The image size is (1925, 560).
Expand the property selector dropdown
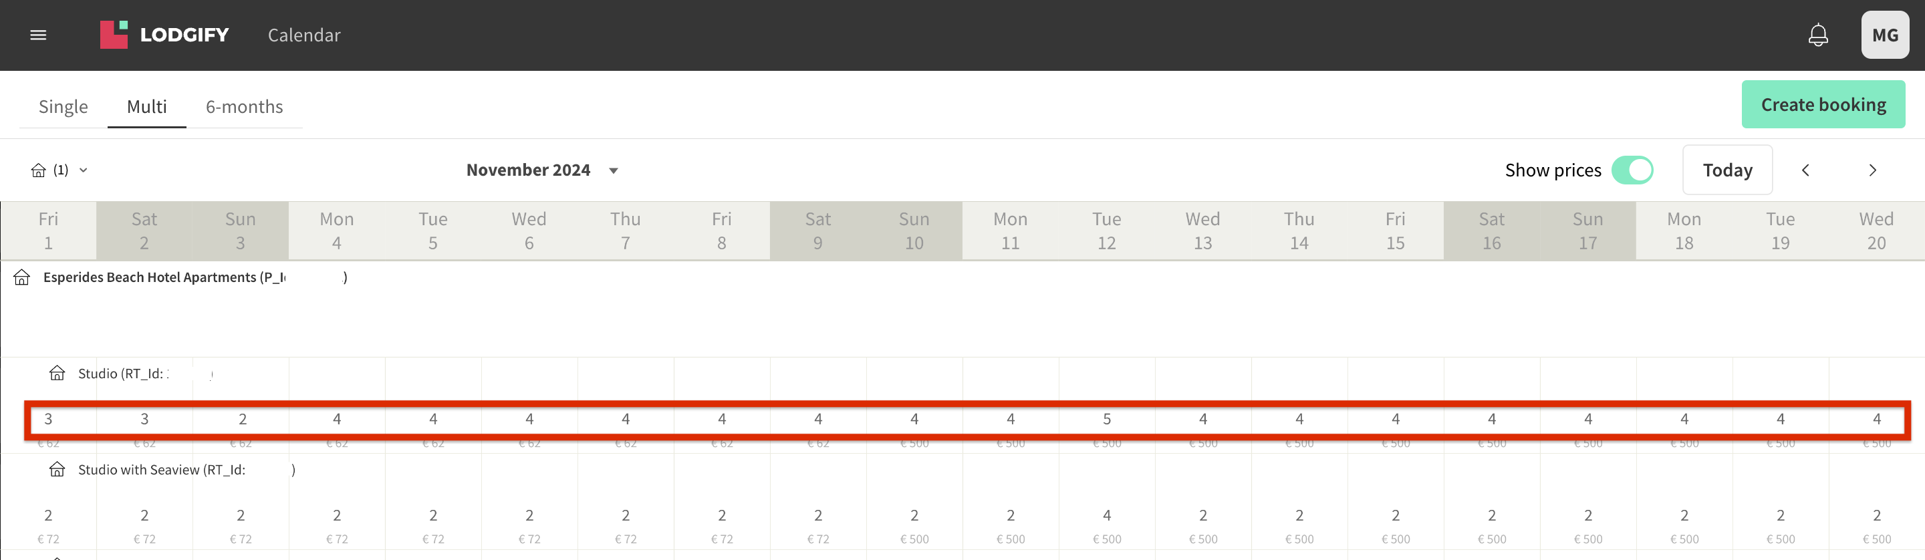[82, 170]
